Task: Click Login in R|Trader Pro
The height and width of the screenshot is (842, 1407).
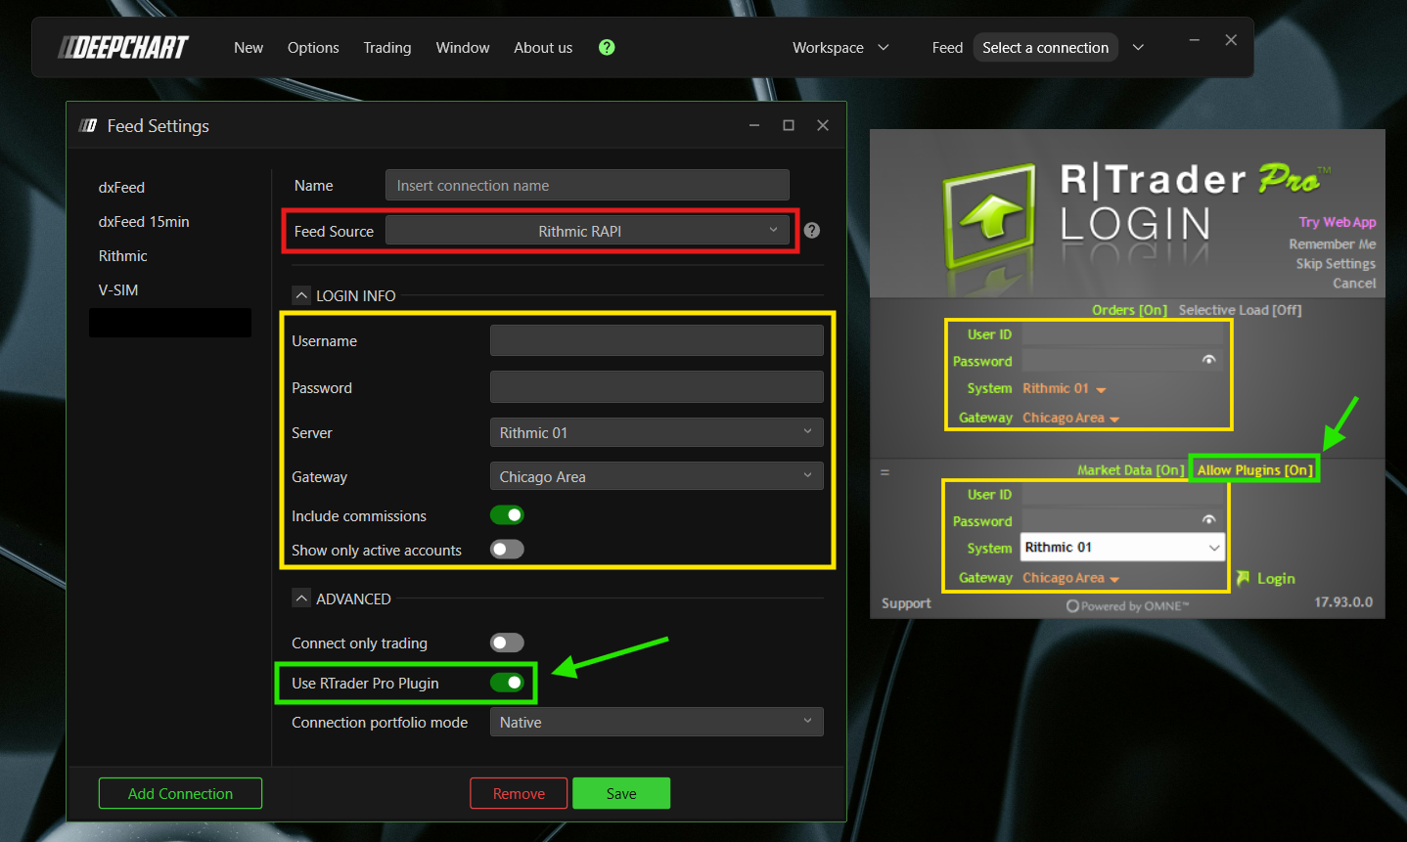Action: 1266,578
